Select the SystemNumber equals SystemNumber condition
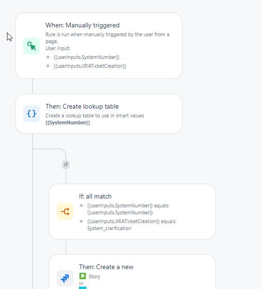 pyautogui.click(x=128, y=209)
